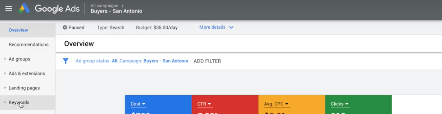Open Ads & extensions in the sidebar
442x114 pixels.
pyautogui.click(x=27, y=73)
